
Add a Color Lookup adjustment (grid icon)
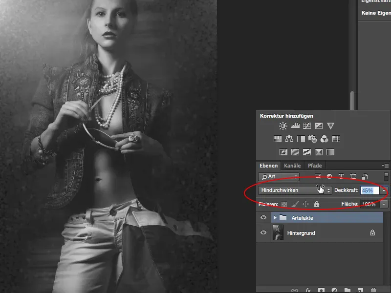coord(336,139)
